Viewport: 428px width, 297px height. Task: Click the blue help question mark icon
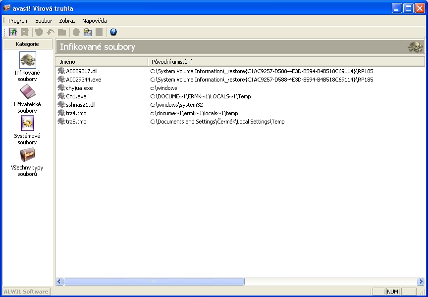(x=113, y=32)
